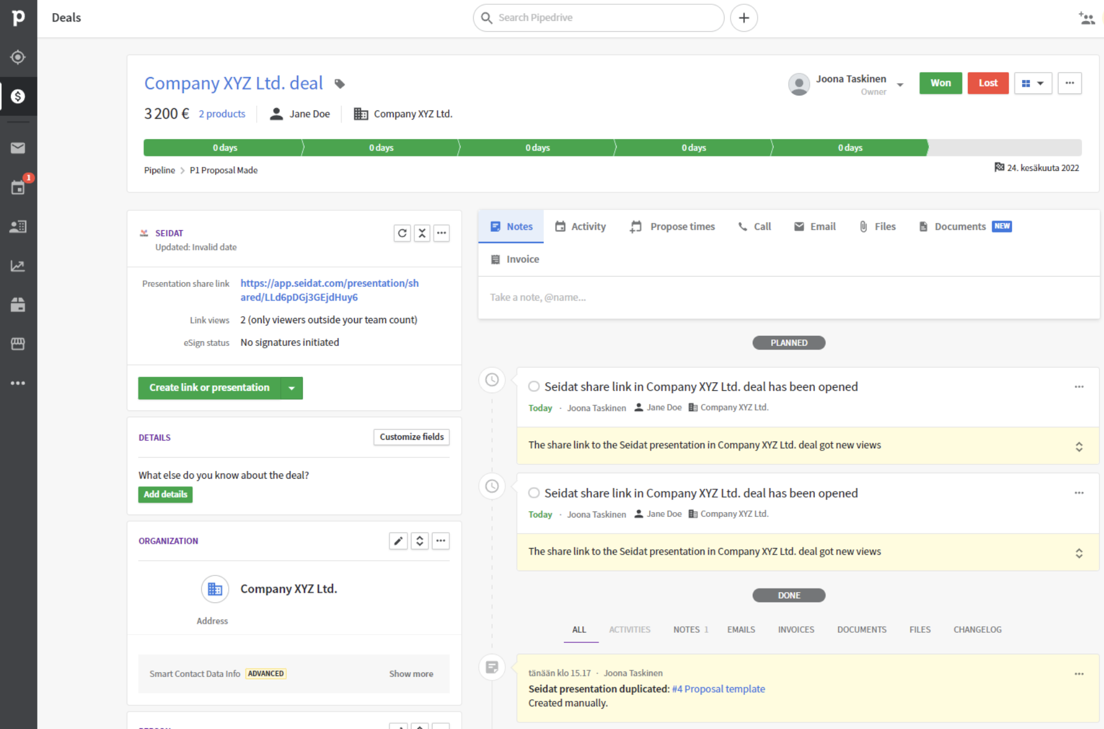Open options for first planned activity
Screen dimensions: 1104x729
(1079, 387)
